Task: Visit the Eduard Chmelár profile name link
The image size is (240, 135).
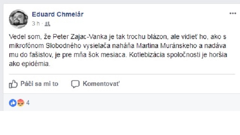Action: click(57, 14)
